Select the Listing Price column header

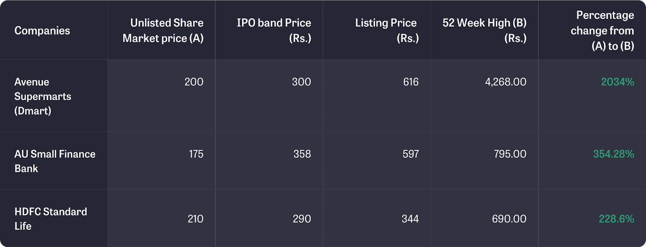point(387,31)
